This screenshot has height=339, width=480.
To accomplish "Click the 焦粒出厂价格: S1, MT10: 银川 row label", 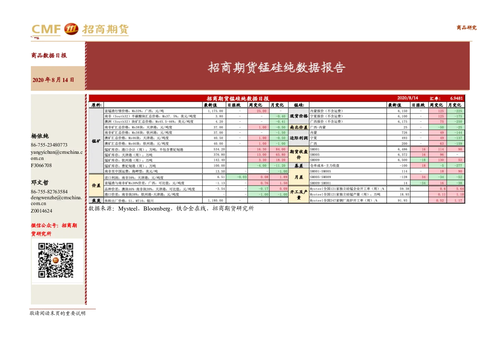I will click(x=129, y=201).
